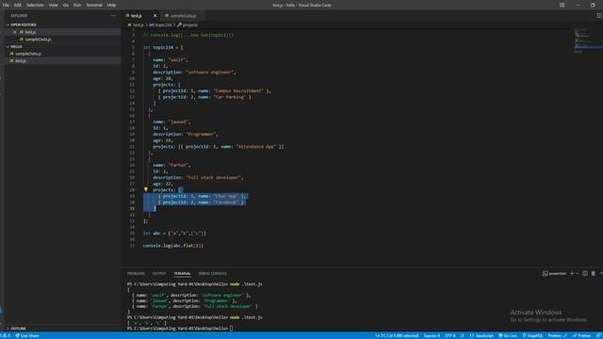Screen dimensions: 603x339
Task: Open the View menu
Action: click(53, 5)
